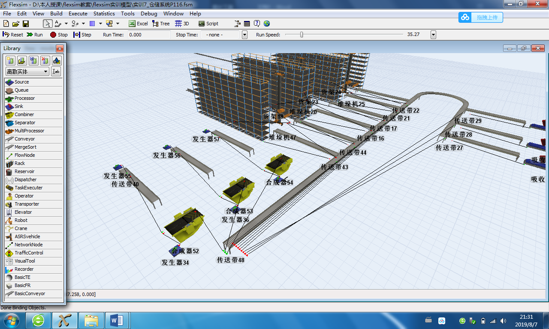This screenshot has width=549, height=329.
Task: Open the Excel interface toolbar button
Action: [x=138, y=24]
